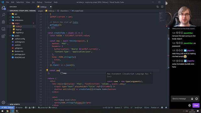Open the .eslintrc file

[x=18, y=45]
